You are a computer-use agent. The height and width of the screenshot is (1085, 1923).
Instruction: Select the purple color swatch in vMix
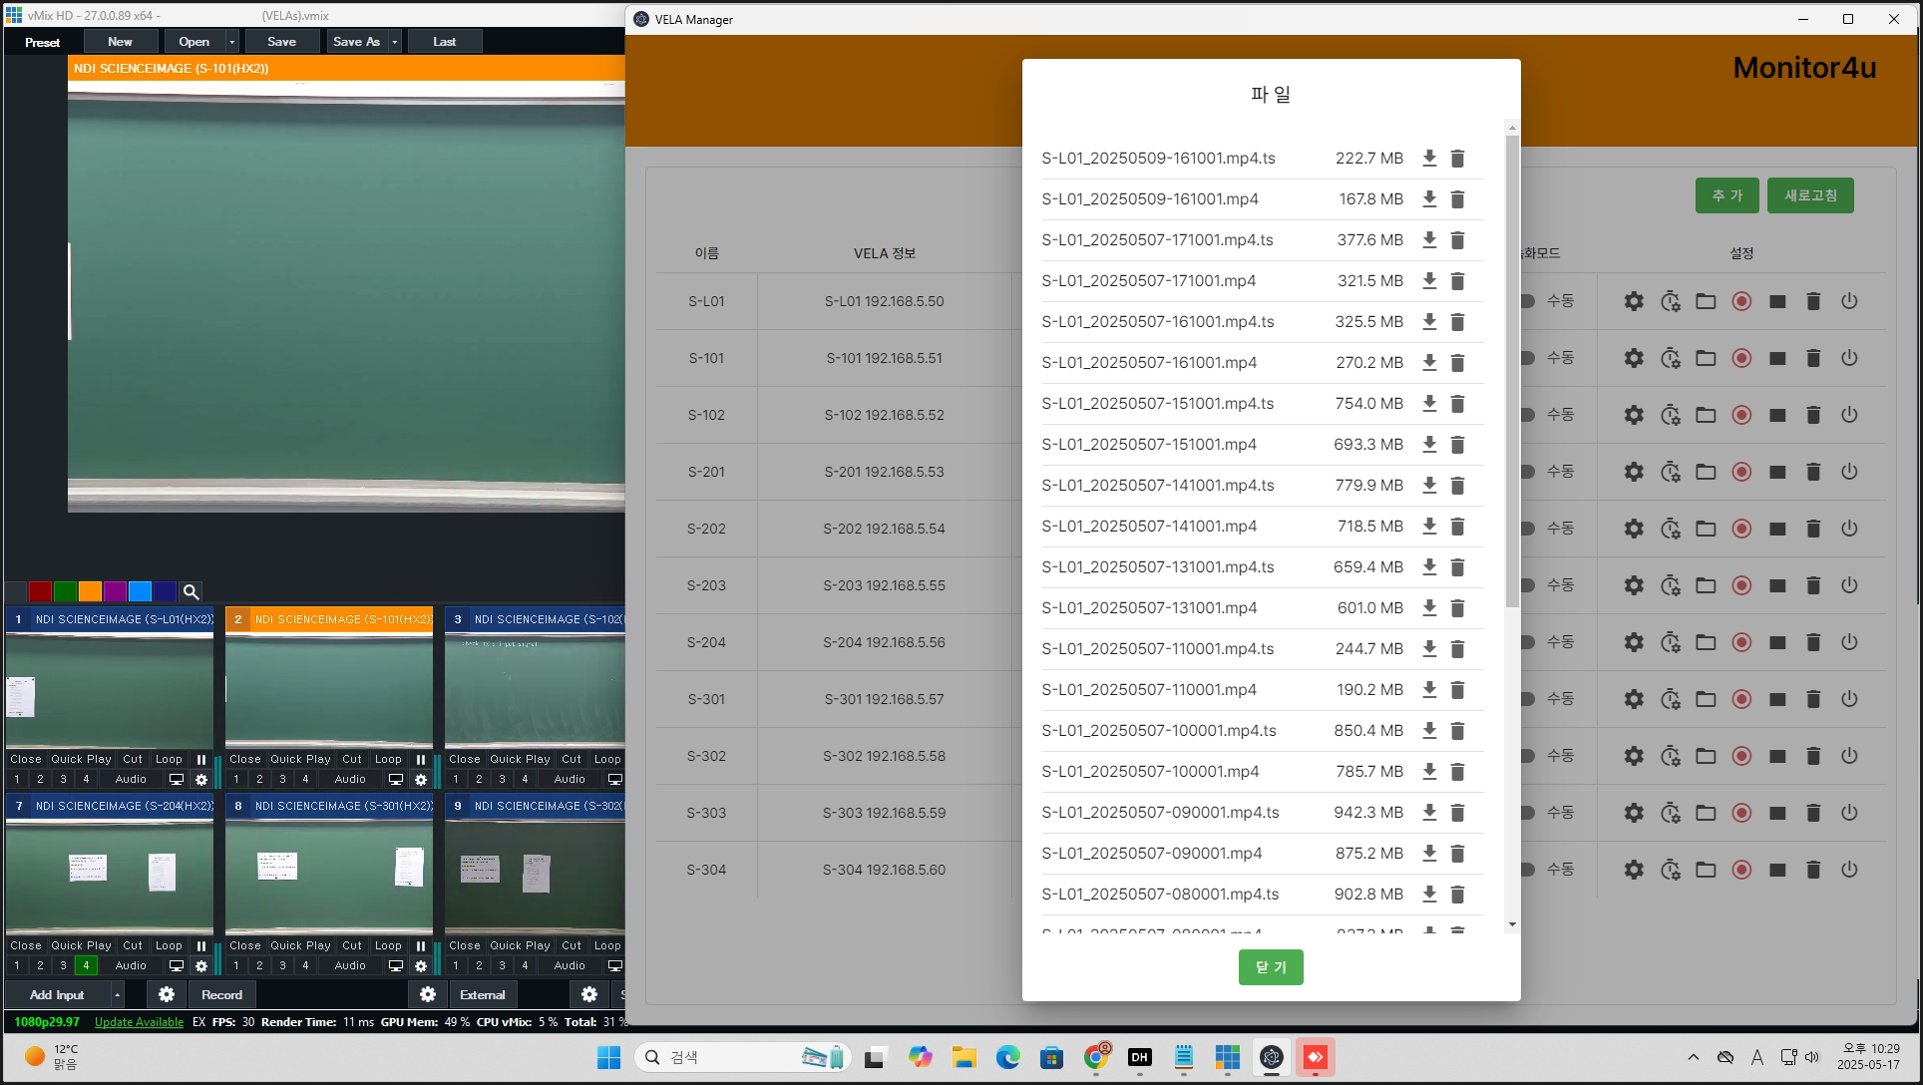tap(115, 591)
